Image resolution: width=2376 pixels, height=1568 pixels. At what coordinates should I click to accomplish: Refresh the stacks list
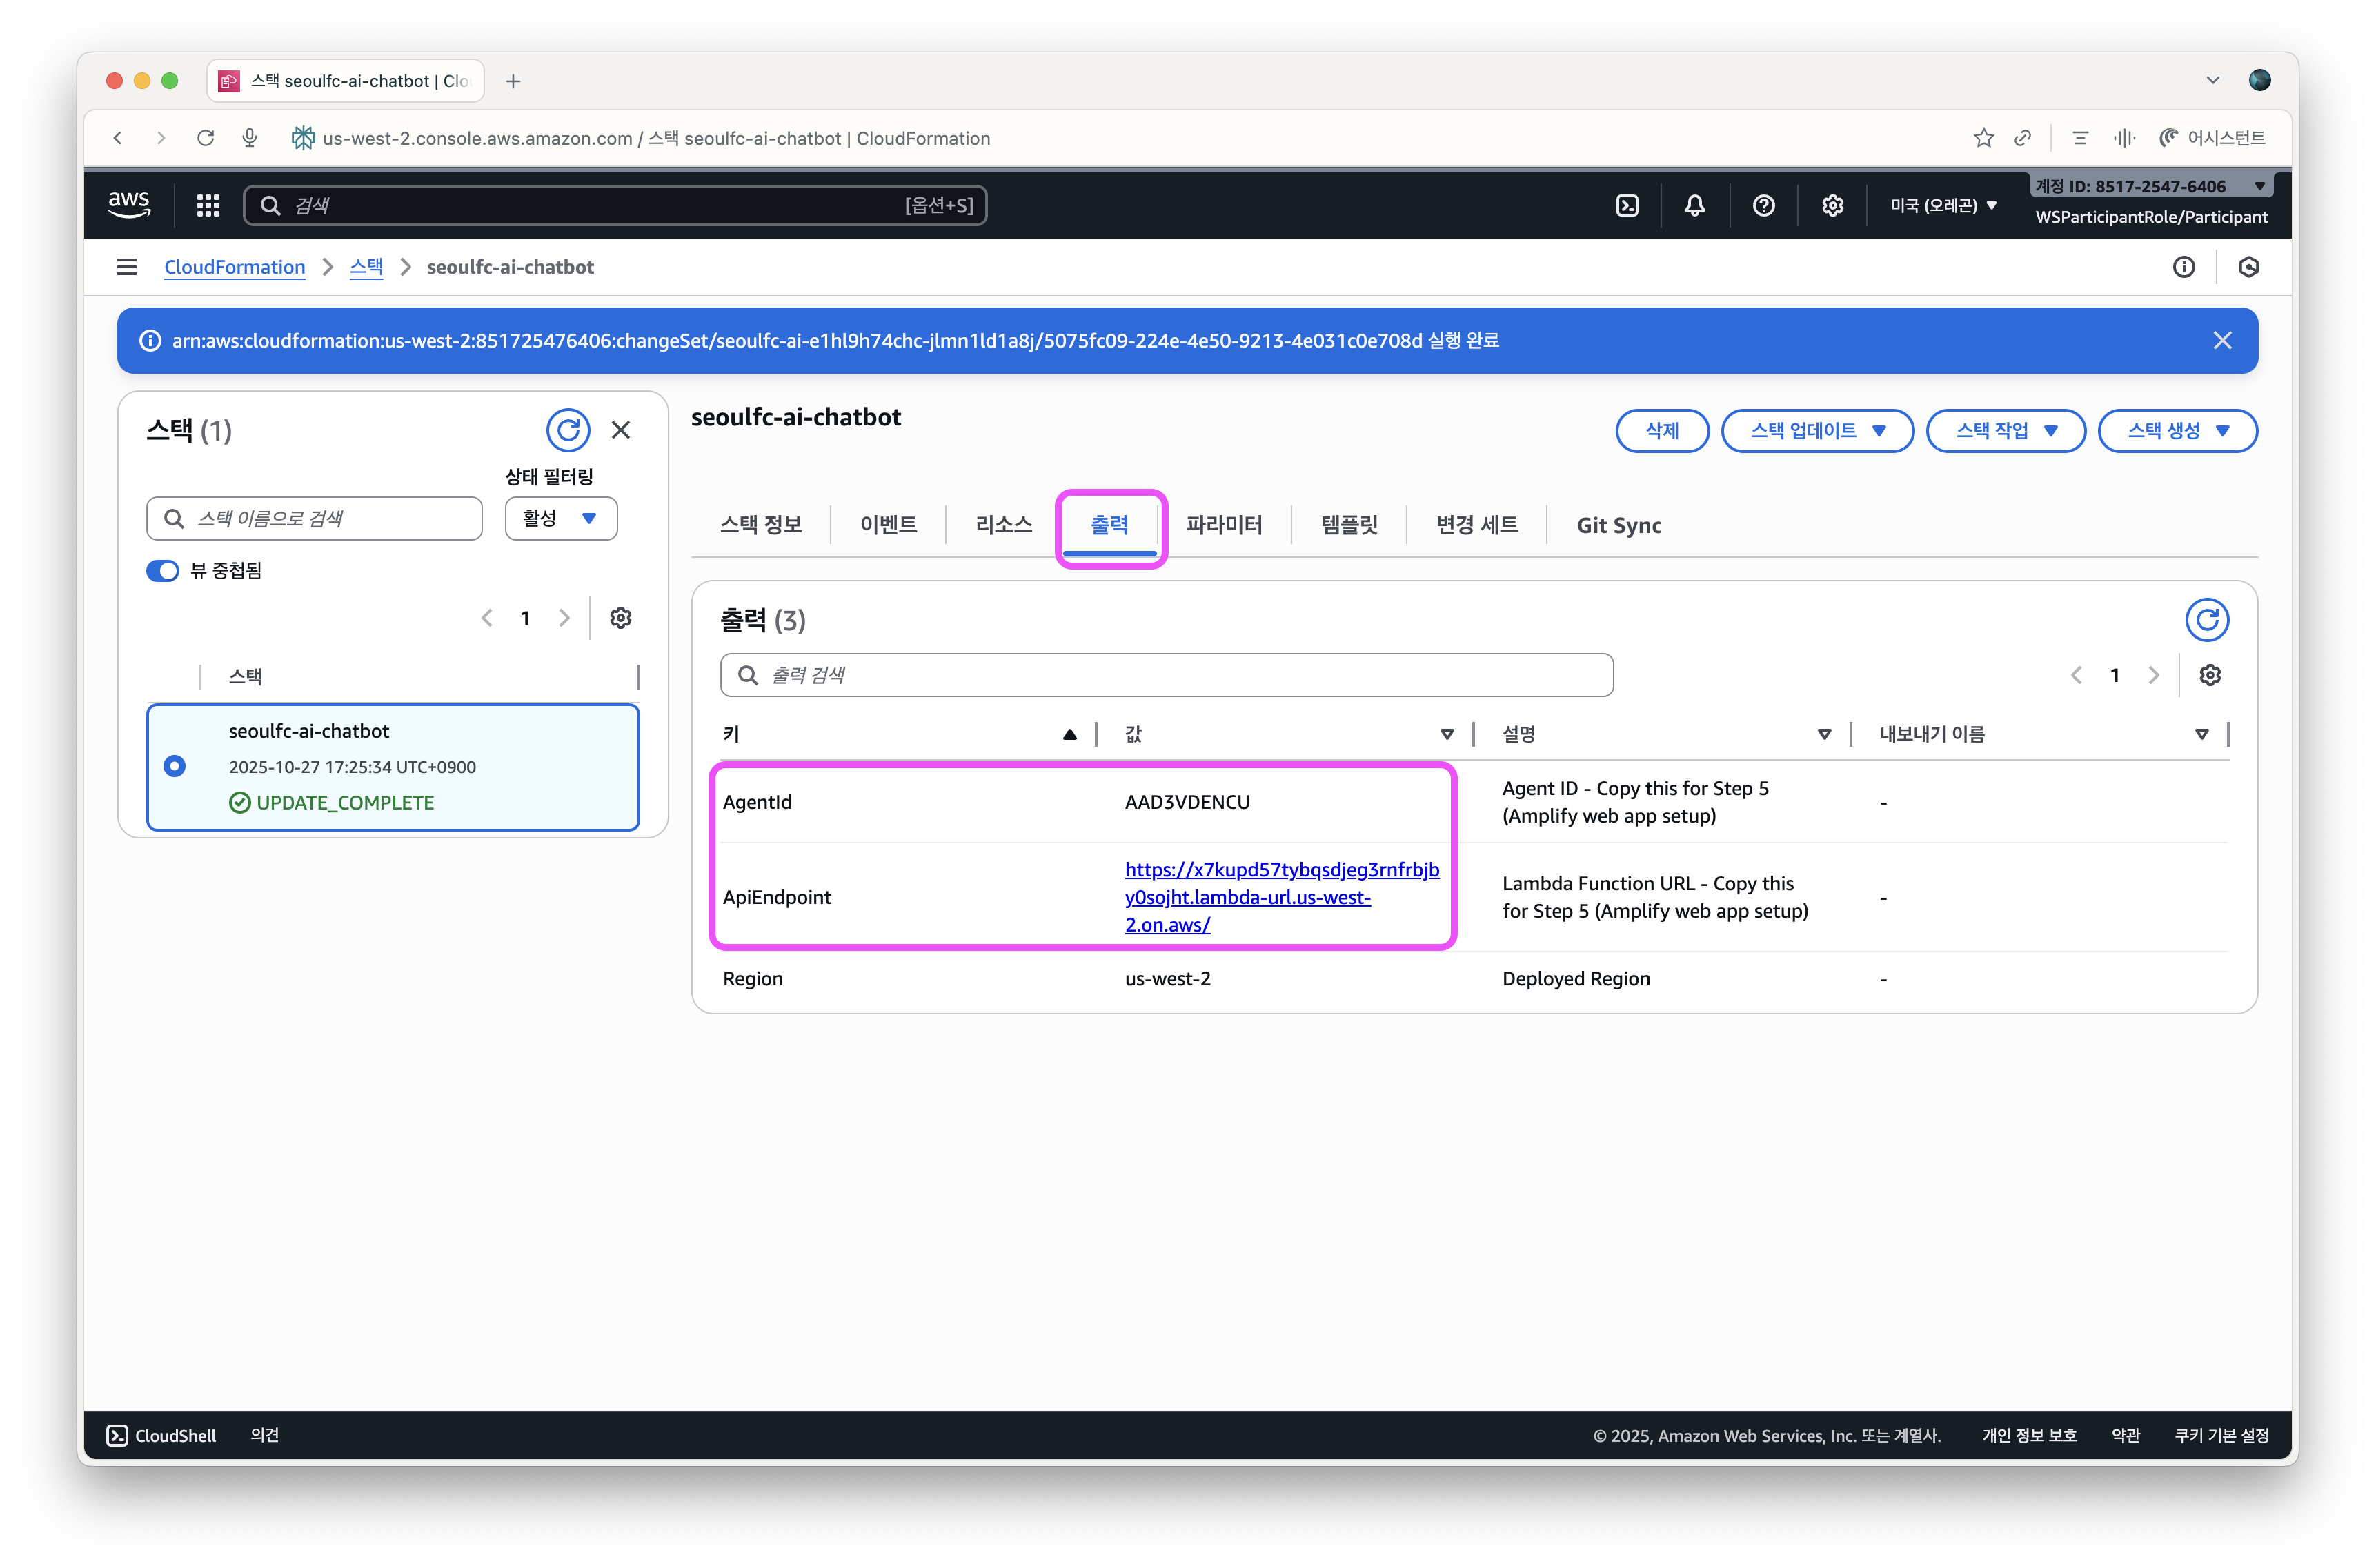(x=568, y=430)
